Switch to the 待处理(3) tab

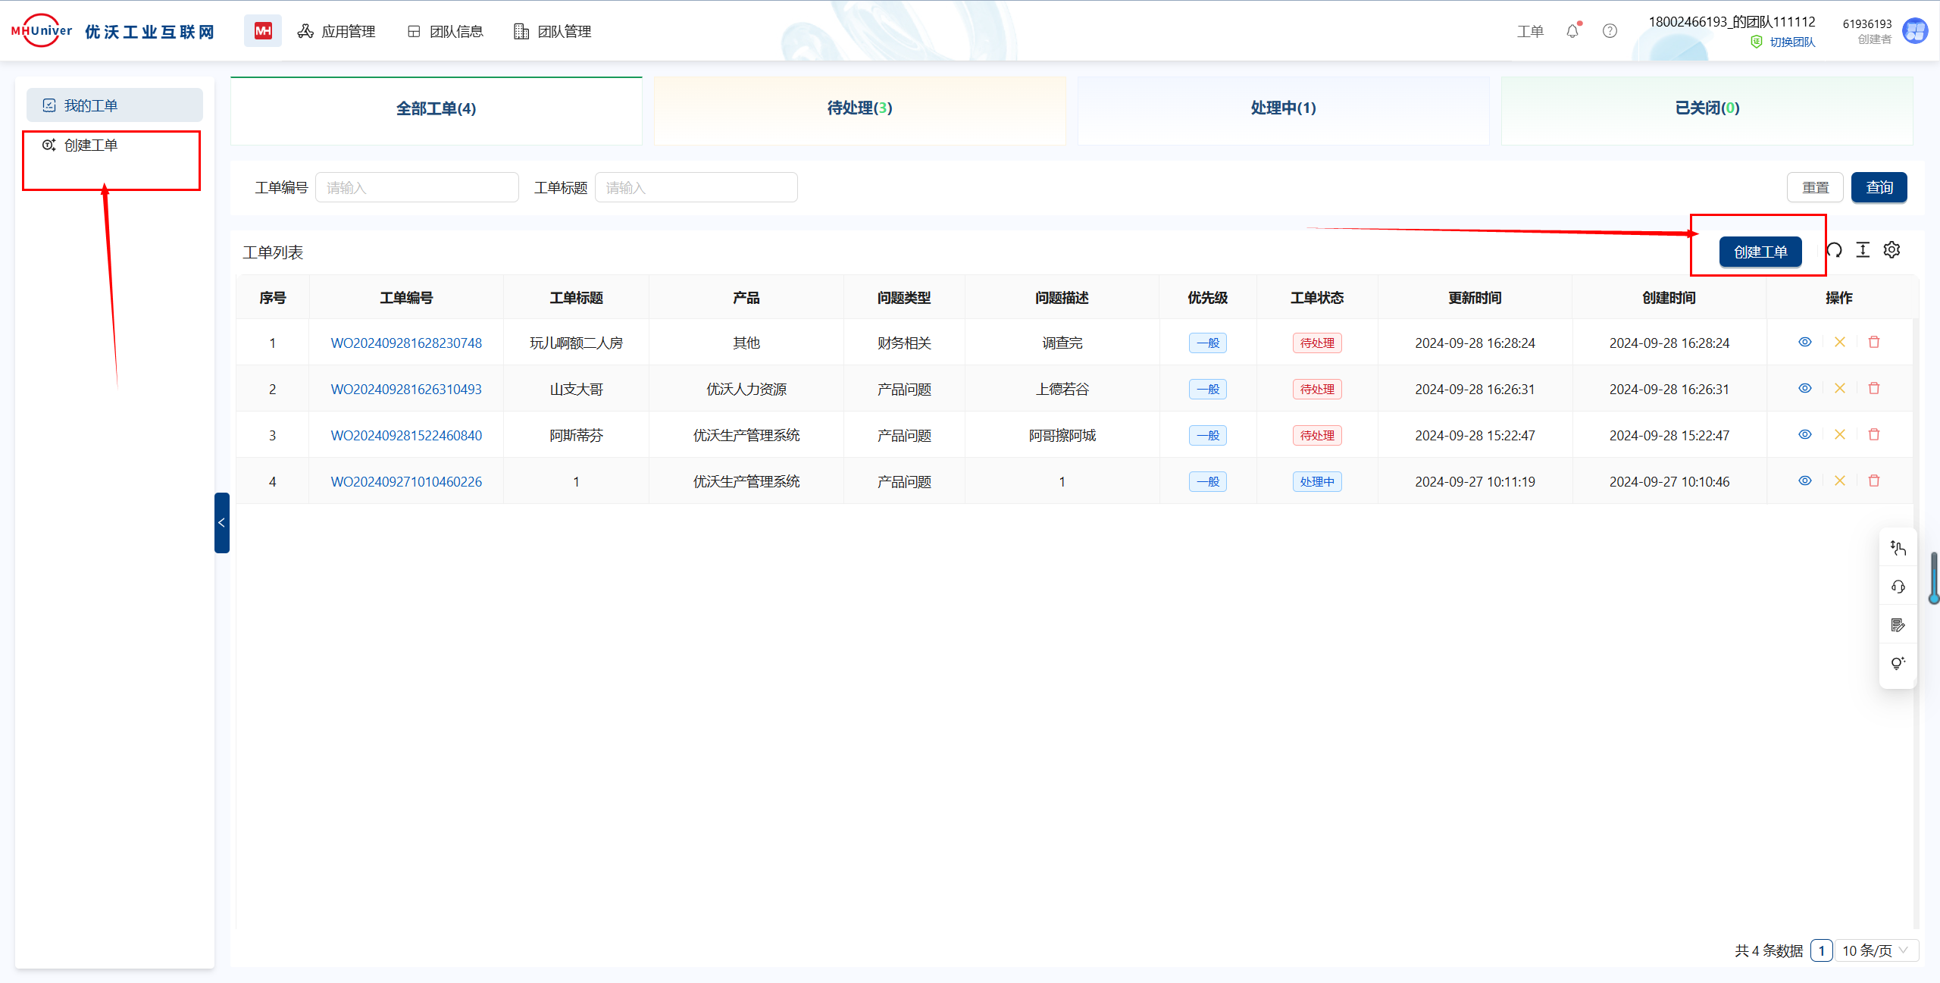859,108
